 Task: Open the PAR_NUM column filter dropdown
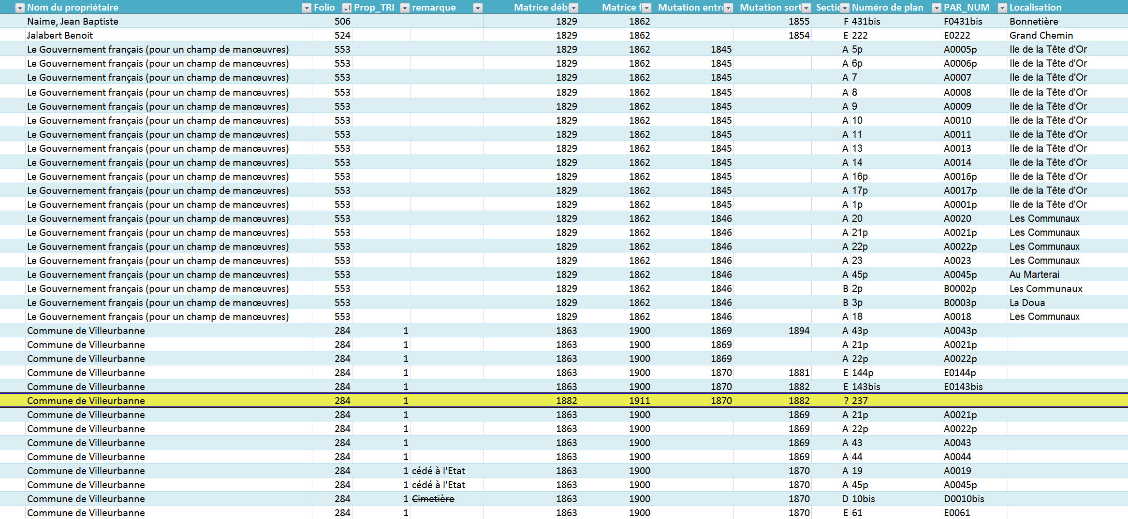1002,8
